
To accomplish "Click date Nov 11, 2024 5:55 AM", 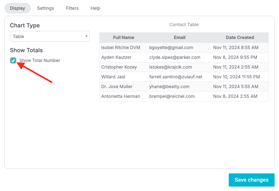I will tap(236, 87).
